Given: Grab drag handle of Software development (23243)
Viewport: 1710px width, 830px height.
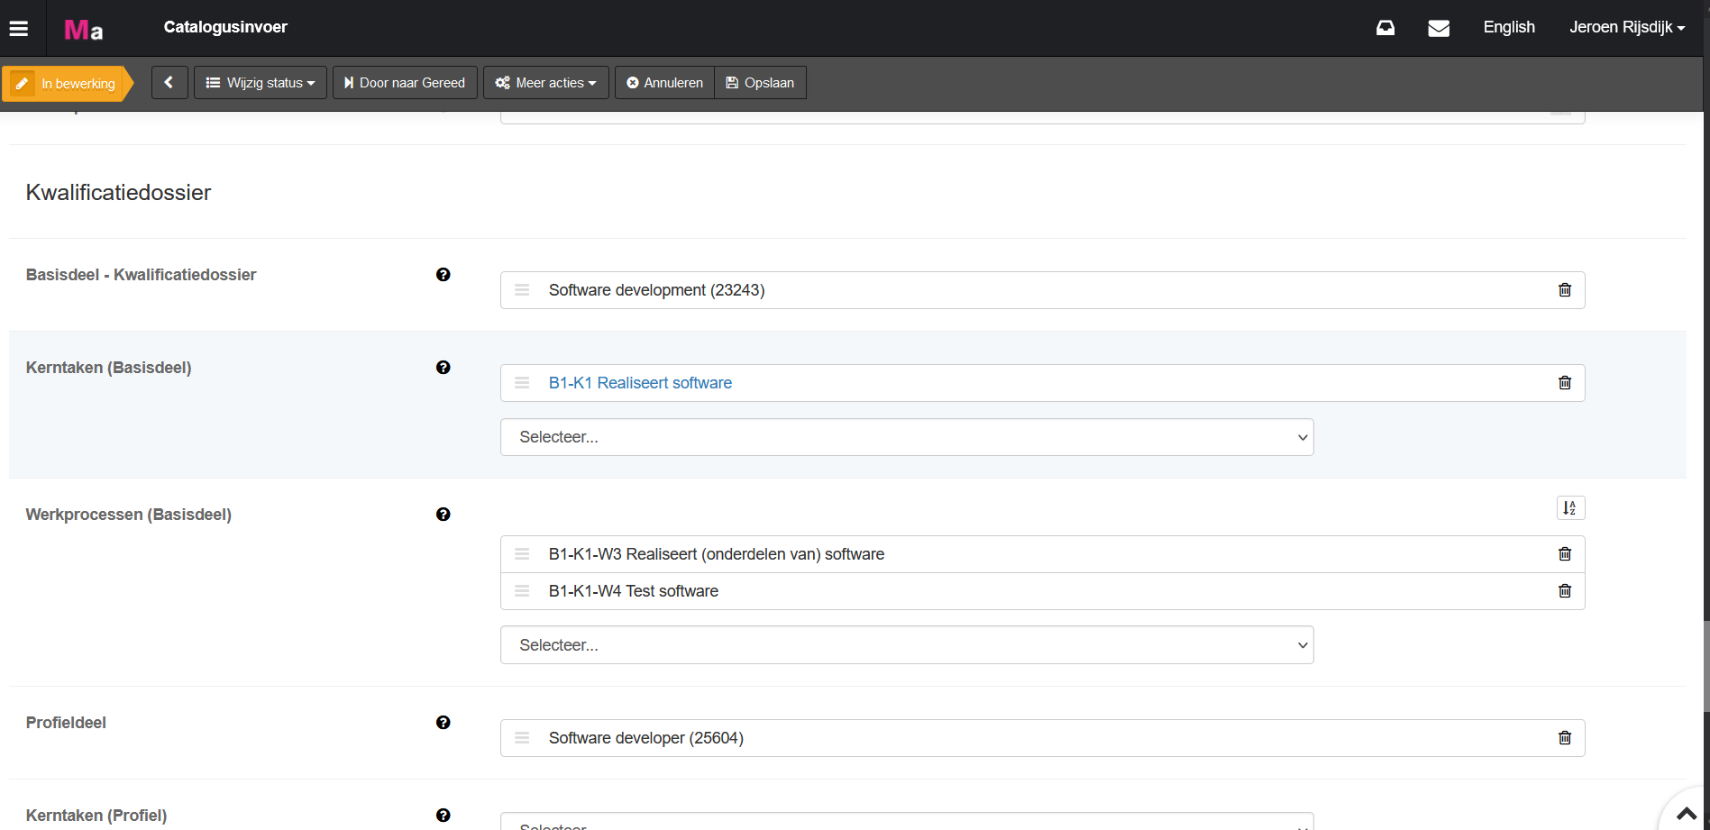Looking at the screenshot, I should tap(522, 290).
